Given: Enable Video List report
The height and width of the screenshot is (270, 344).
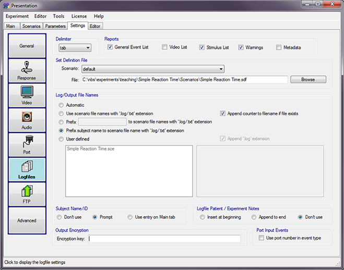Looking at the screenshot, I should click(164, 47).
